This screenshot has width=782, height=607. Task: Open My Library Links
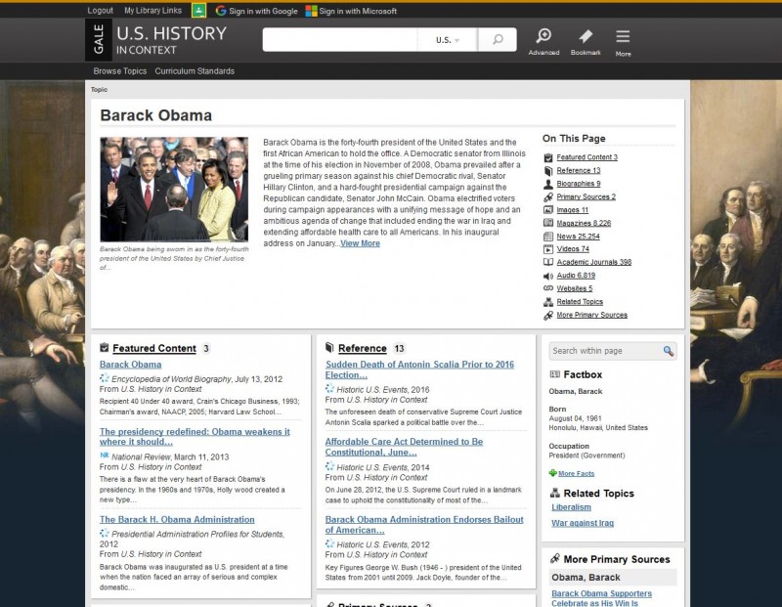153,11
